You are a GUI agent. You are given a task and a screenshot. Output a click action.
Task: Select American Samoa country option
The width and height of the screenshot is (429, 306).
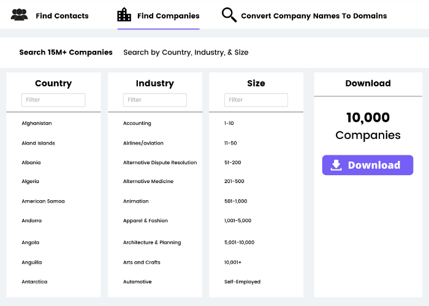click(x=43, y=201)
